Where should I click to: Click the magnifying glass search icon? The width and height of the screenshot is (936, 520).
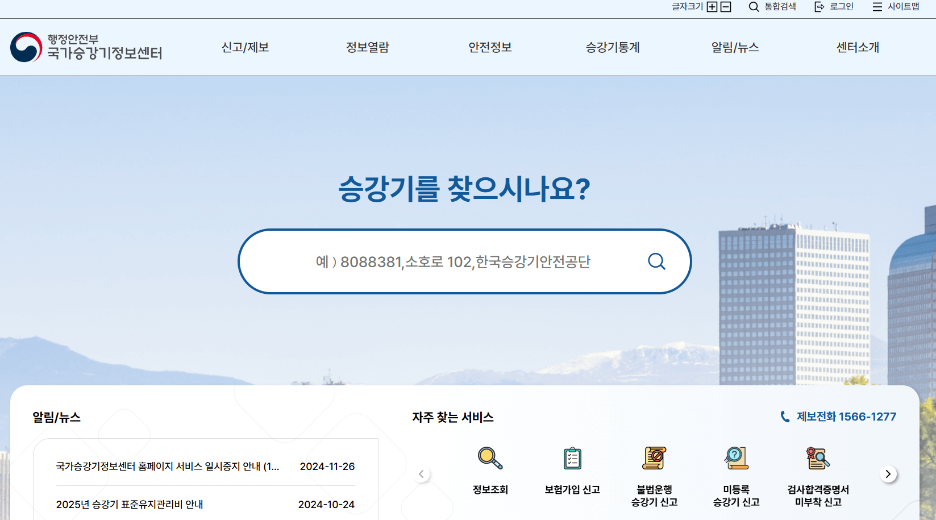pyautogui.click(x=656, y=261)
